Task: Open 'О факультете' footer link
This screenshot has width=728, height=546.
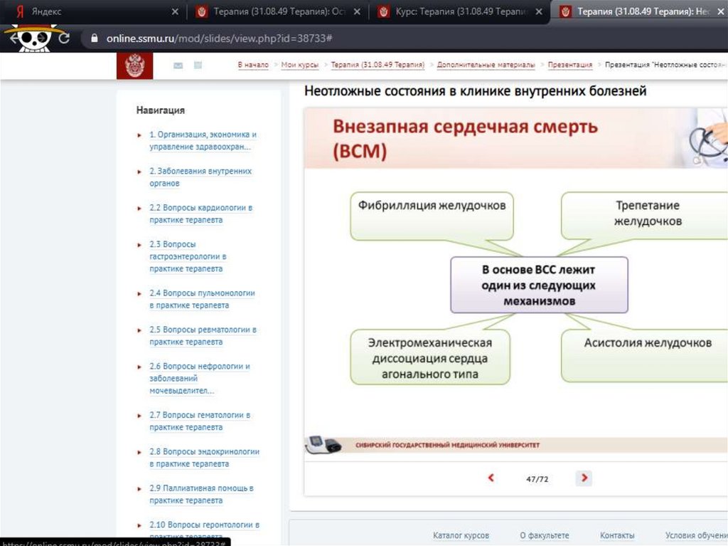Action: [544, 535]
